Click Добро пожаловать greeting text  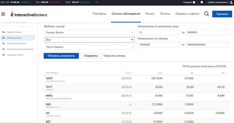[x=219, y=2]
